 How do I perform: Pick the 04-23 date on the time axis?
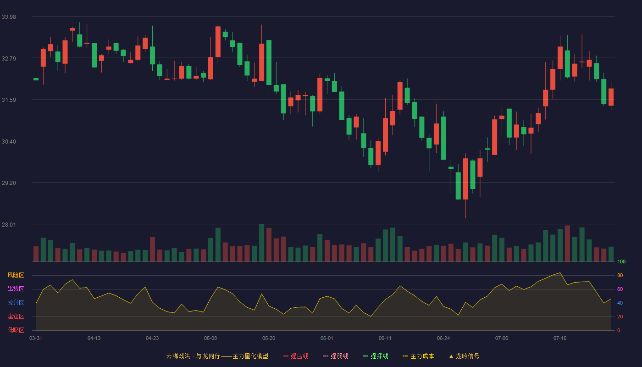(x=152, y=338)
